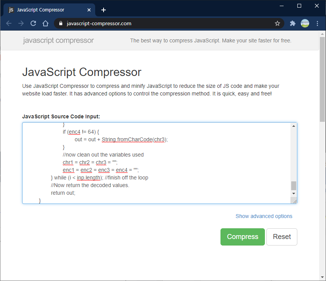Screen dimensions: 326x281
Task: Open Show advanced options link
Action: [x=264, y=216]
